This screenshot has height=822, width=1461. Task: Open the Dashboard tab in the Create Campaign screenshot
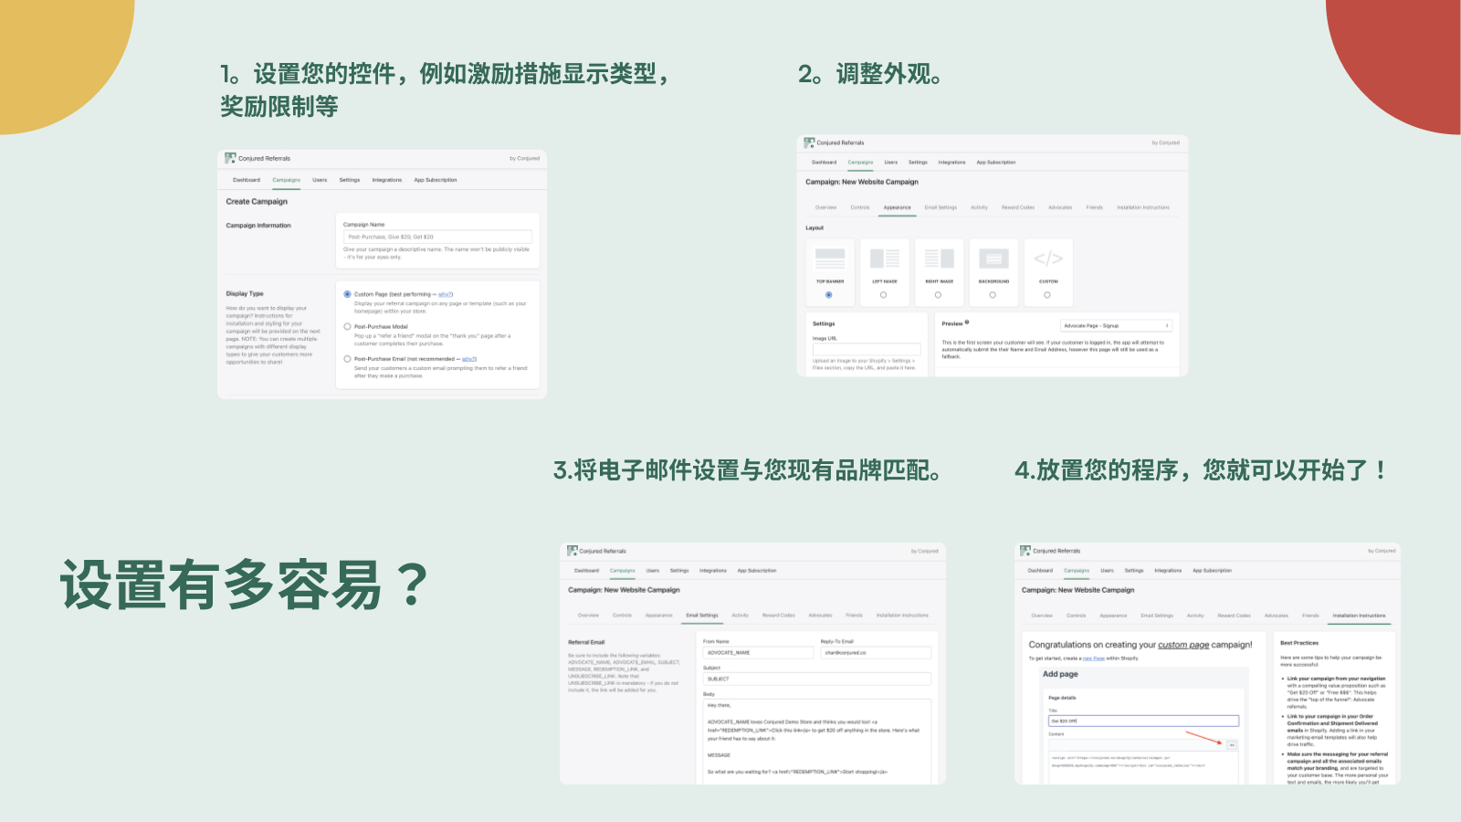click(247, 180)
